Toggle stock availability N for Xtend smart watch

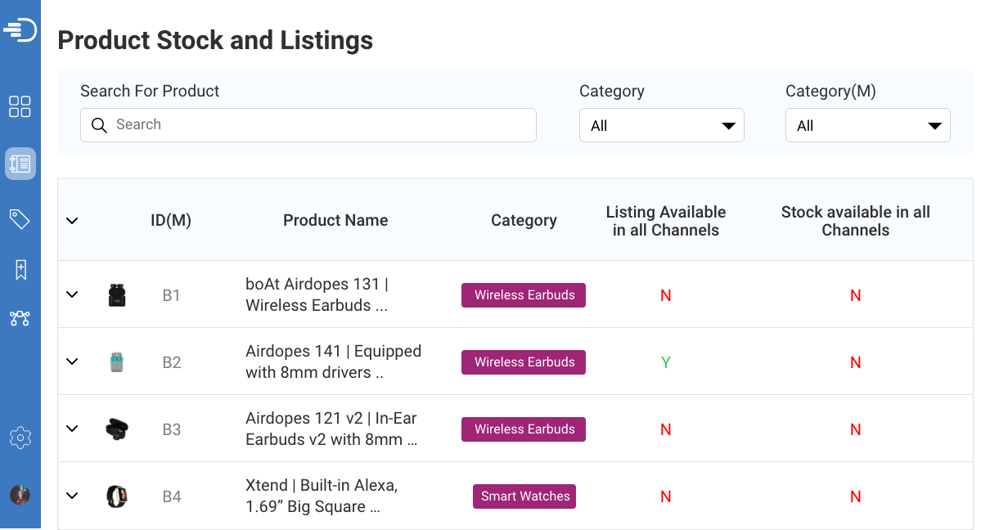(855, 496)
